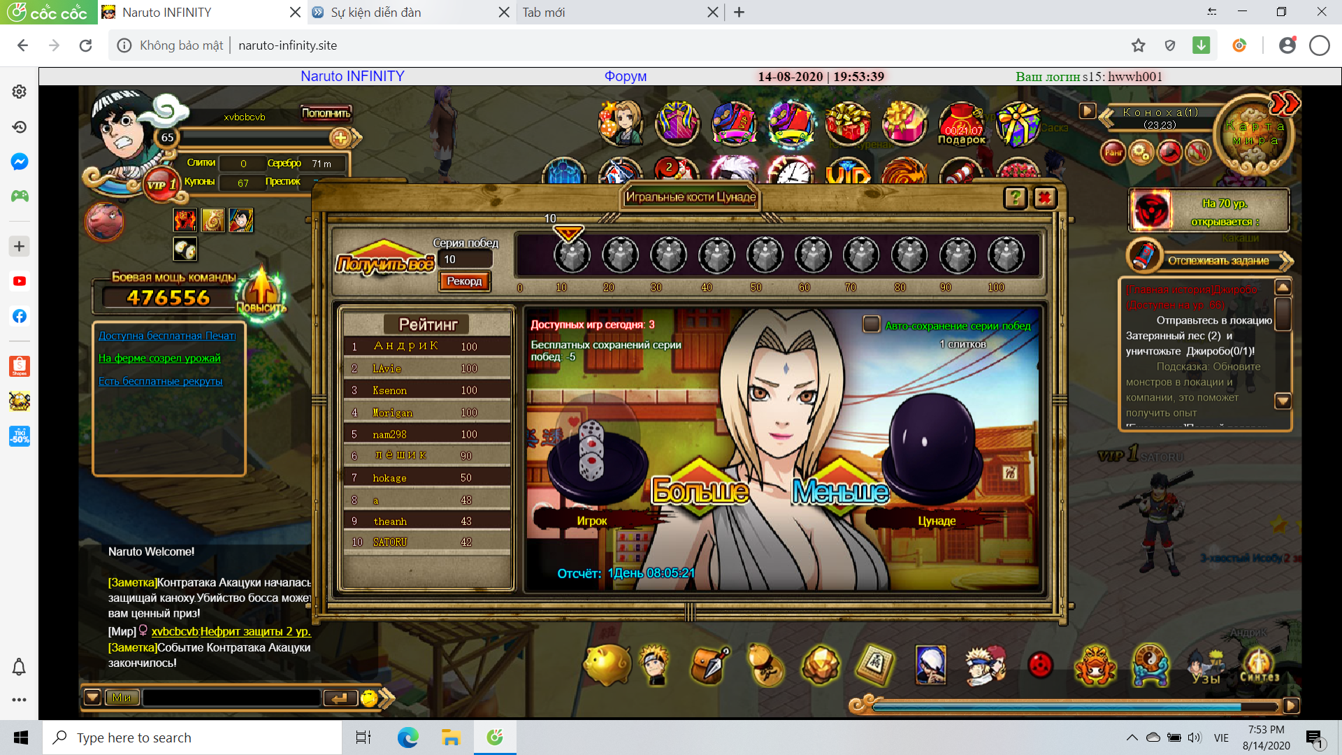The image size is (1342, 755).
Task: Click the chat message input field
Action: pos(231,697)
